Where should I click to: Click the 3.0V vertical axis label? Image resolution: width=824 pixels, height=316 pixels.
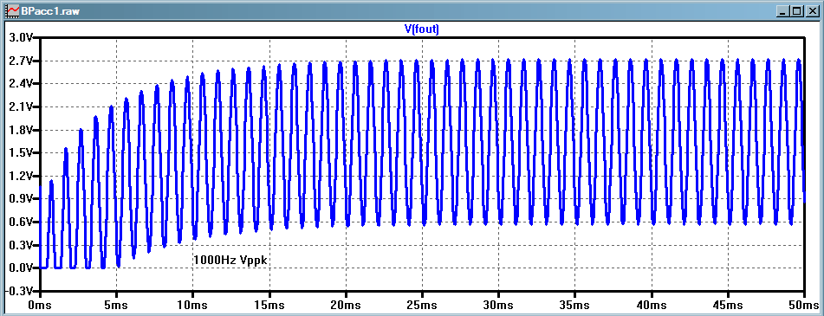(x=20, y=38)
